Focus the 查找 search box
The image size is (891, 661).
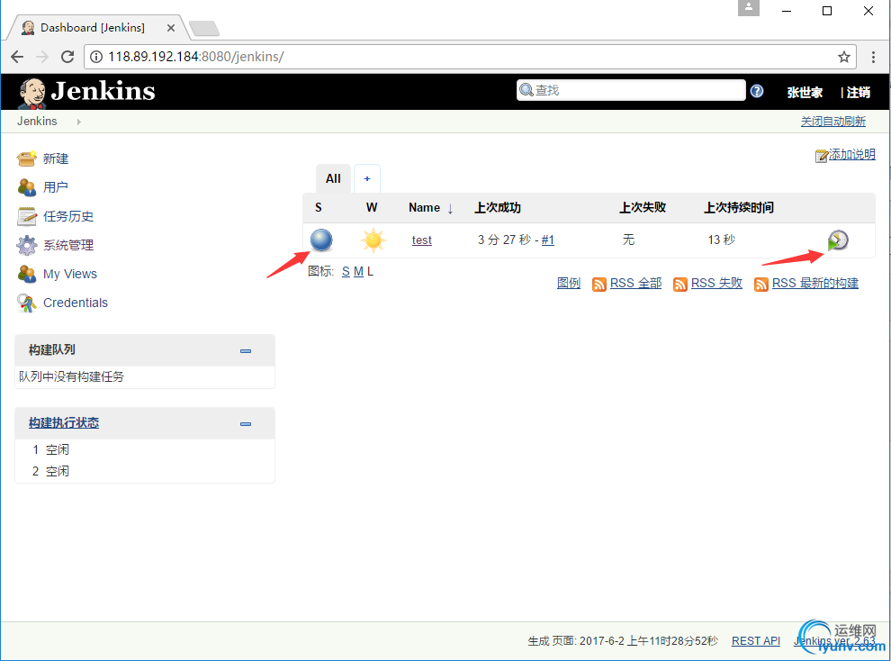click(x=631, y=90)
